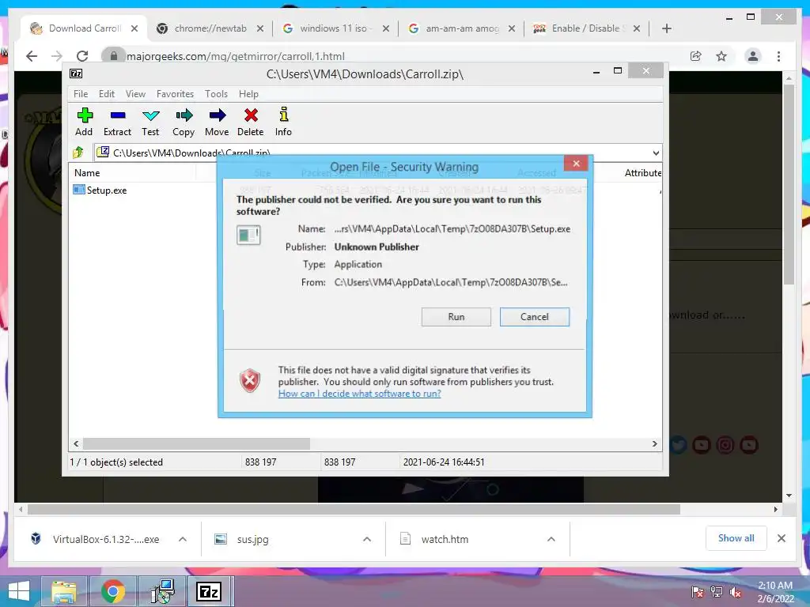Click the VirtualBox-6.1.32 download item
The image size is (810, 607).
pos(95,539)
